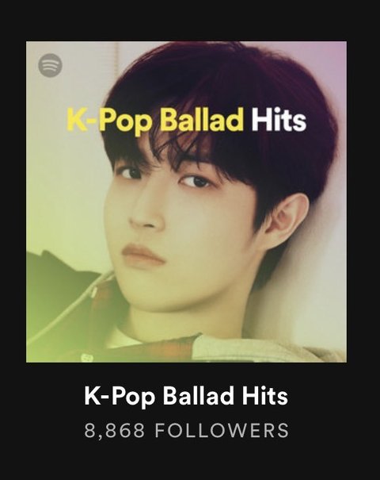Viewport: 380px width, 480px height.
Task: Click the white "Hits" word on the cover
Action: tap(279, 120)
